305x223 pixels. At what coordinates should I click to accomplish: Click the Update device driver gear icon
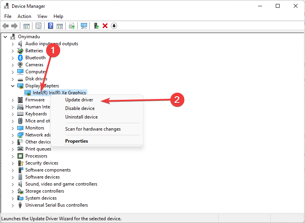[x=72, y=26]
